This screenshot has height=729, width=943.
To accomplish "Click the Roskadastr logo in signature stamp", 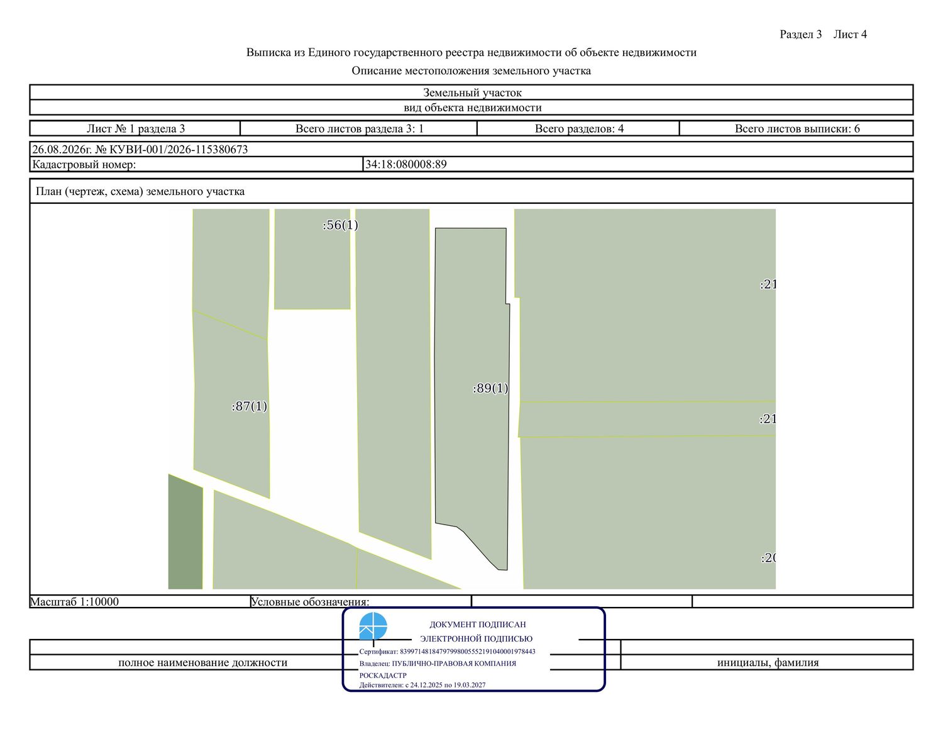I will [373, 626].
